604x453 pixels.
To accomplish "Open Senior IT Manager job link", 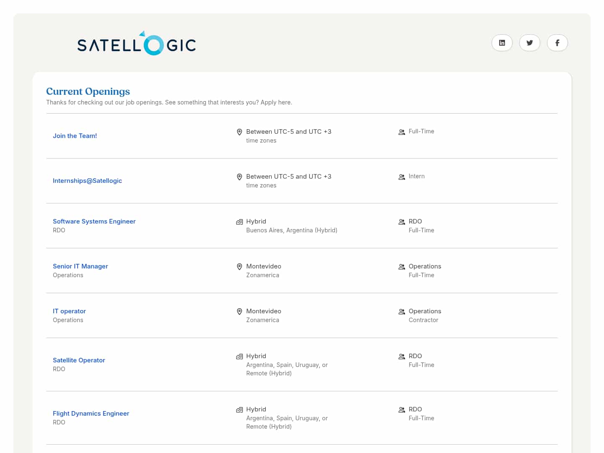I will (x=80, y=266).
